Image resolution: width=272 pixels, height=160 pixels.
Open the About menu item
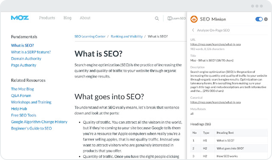[x=85, y=18]
